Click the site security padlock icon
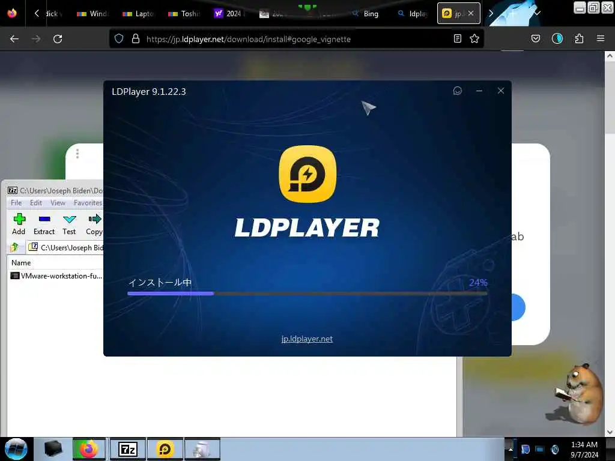The width and height of the screenshot is (615, 461). coord(136,39)
